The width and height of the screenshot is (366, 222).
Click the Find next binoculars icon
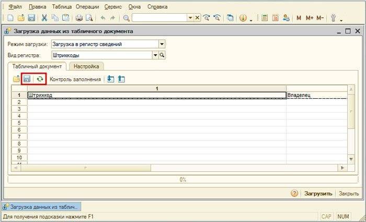pos(207,18)
